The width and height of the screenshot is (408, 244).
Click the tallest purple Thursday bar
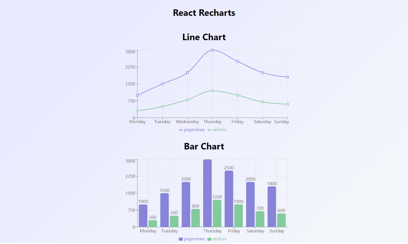[x=207, y=193]
